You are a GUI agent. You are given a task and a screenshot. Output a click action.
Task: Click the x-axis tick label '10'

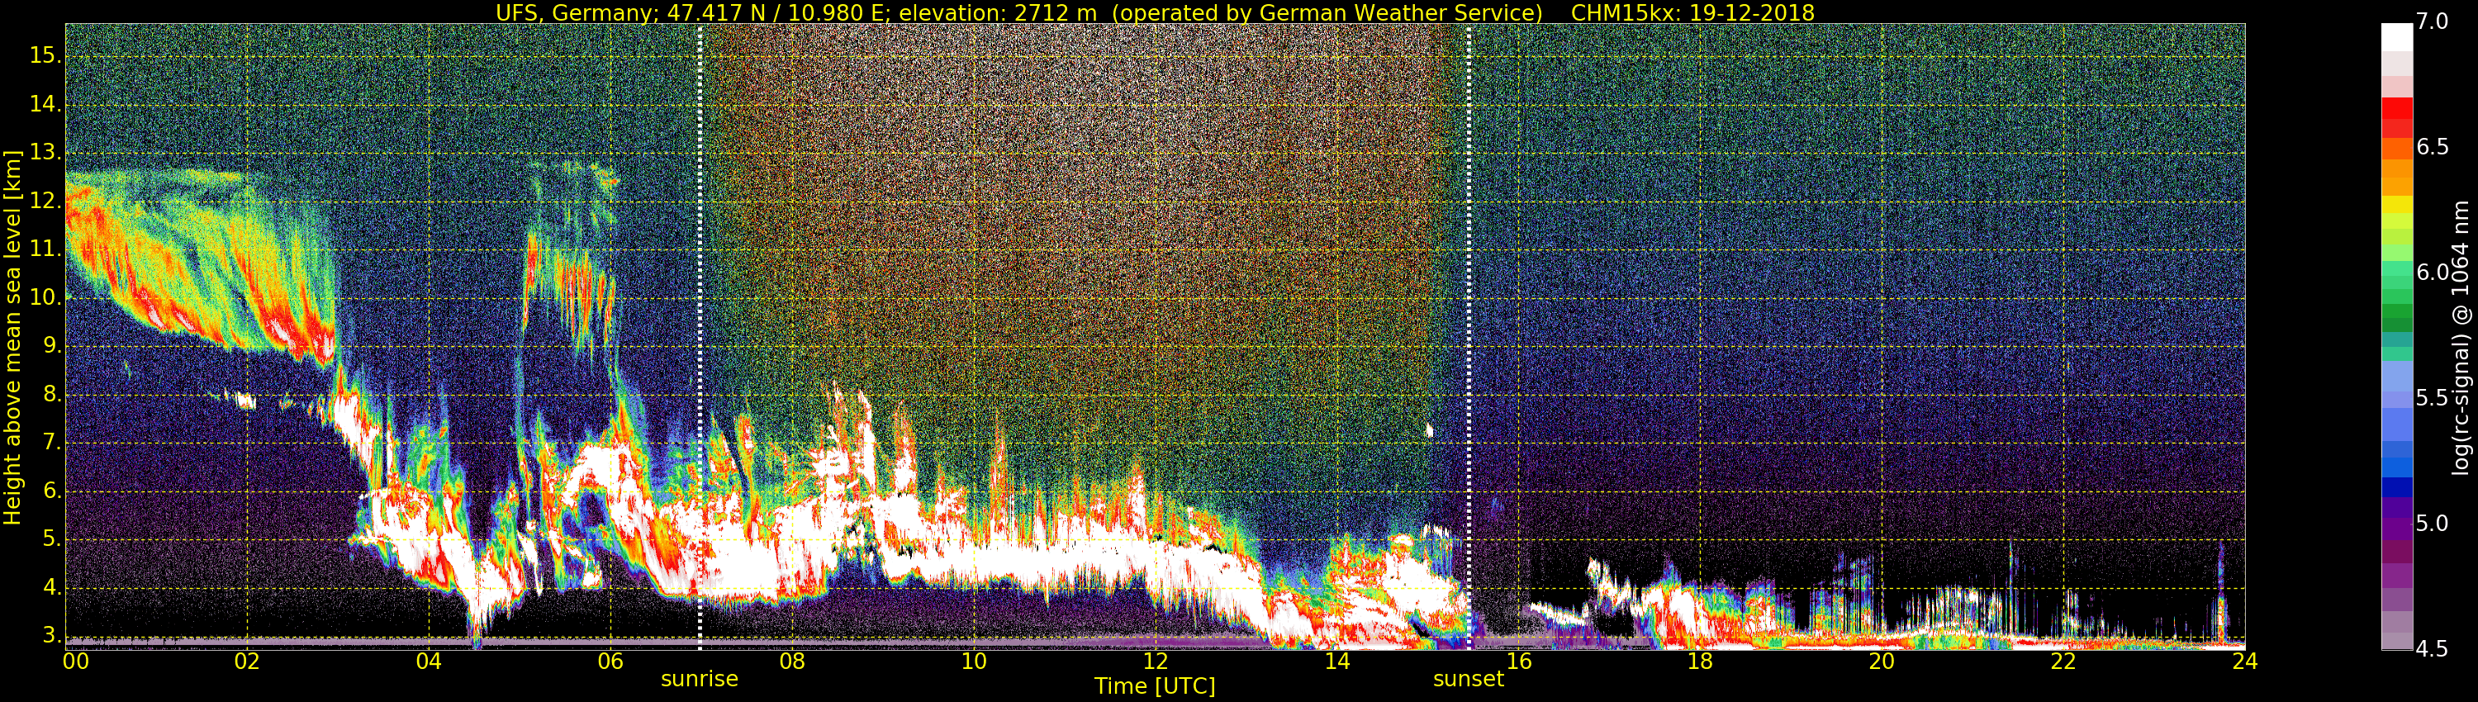[x=974, y=662]
